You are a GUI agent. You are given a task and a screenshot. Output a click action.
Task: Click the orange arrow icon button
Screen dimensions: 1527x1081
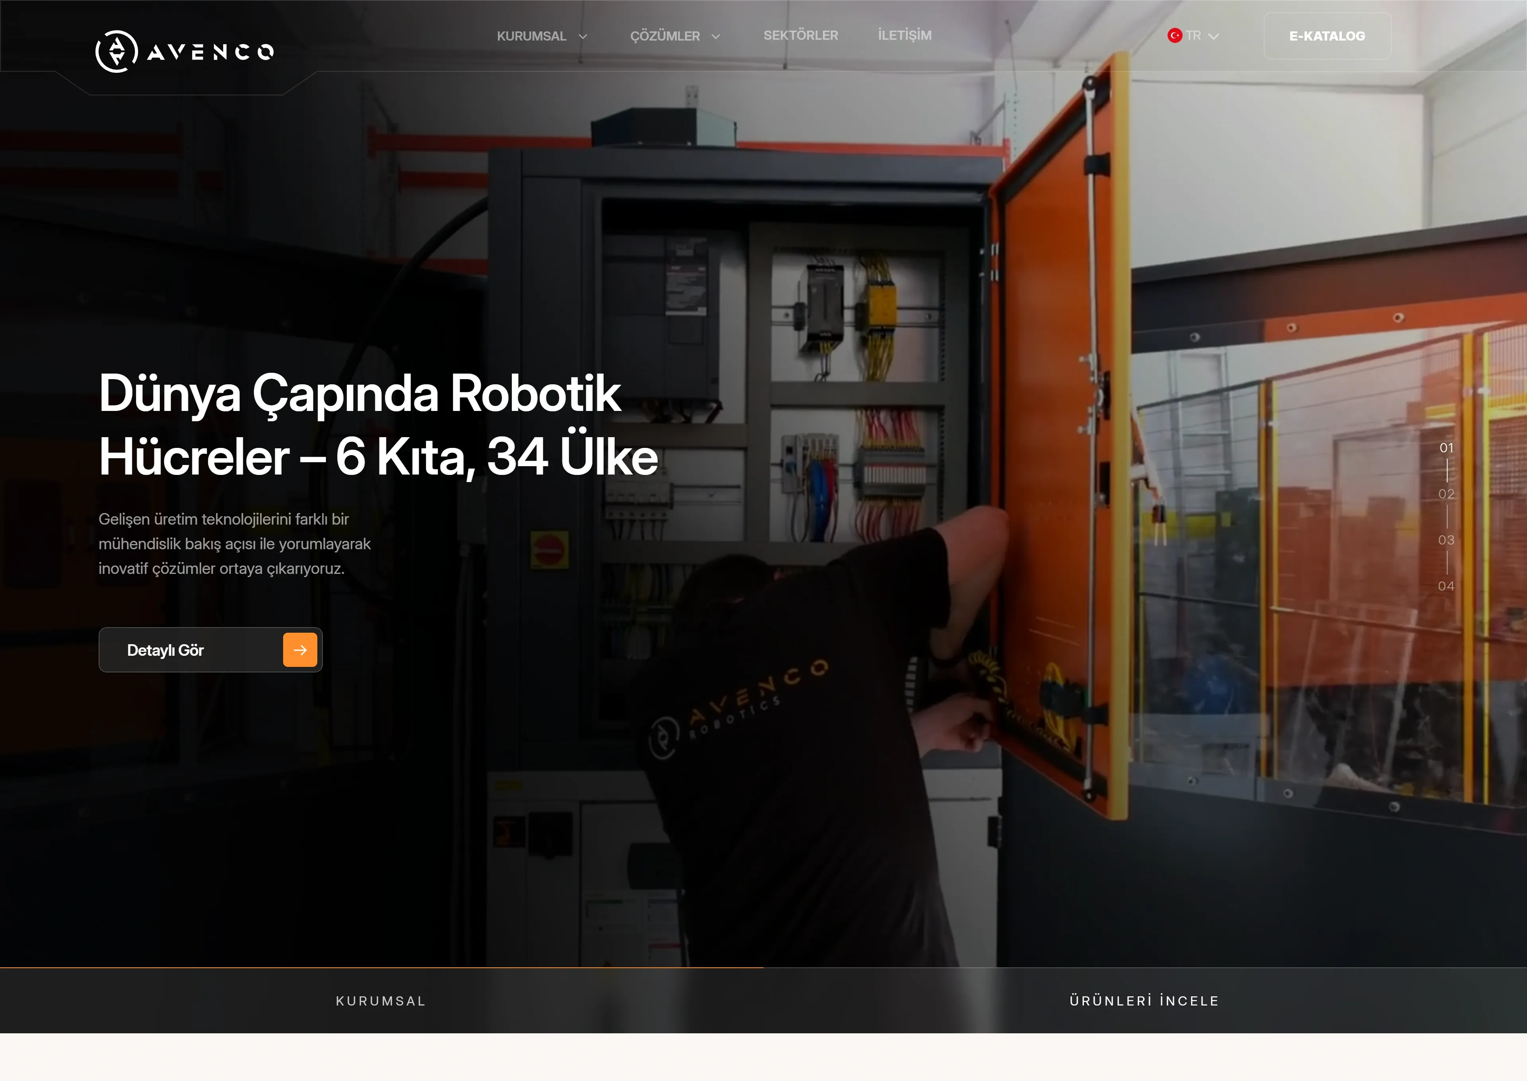300,650
